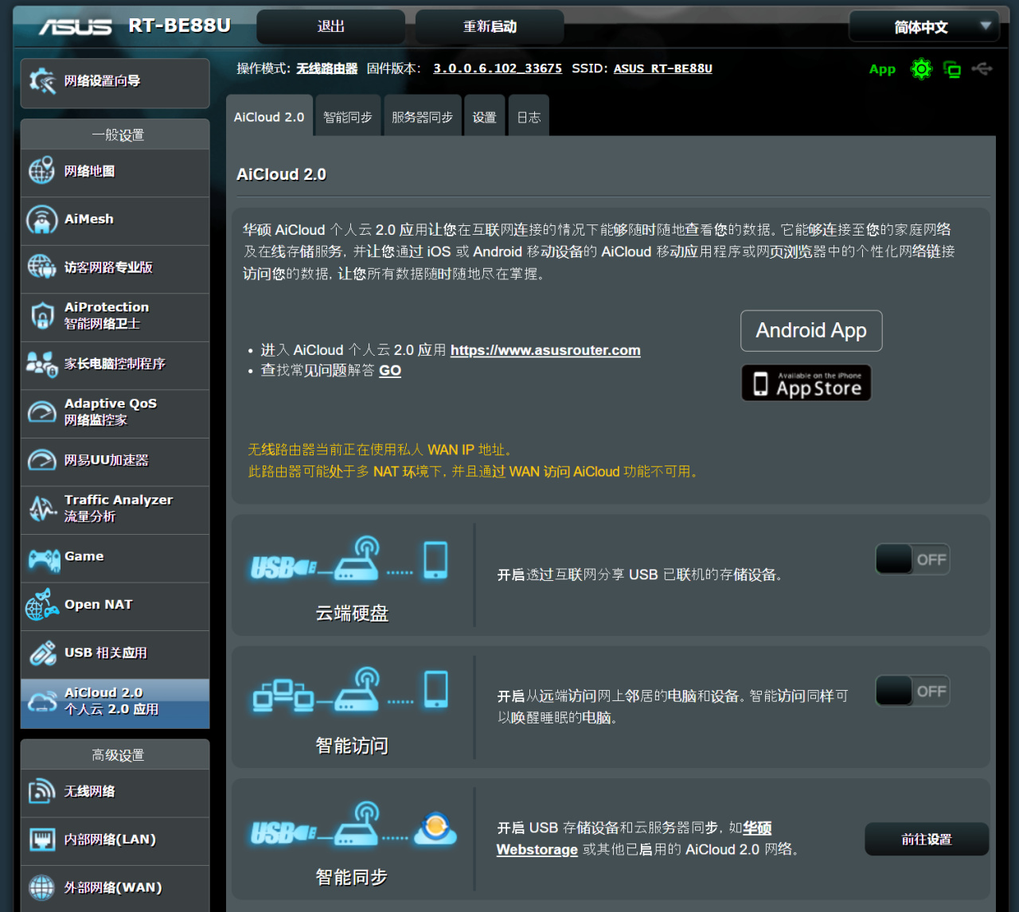The image size is (1019, 912).
Task: Click the ASUS logo
Action: click(76, 26)
